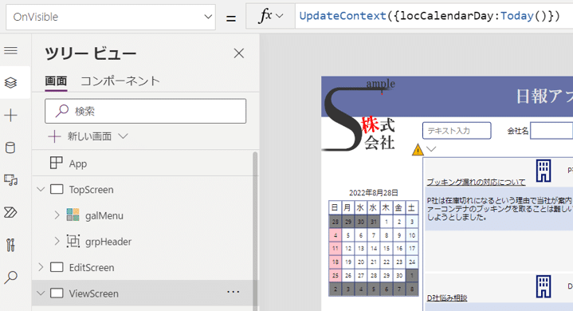573x311 pixels.
Task: Switch to the 画面 tab
Action: [x=56, y=81]
